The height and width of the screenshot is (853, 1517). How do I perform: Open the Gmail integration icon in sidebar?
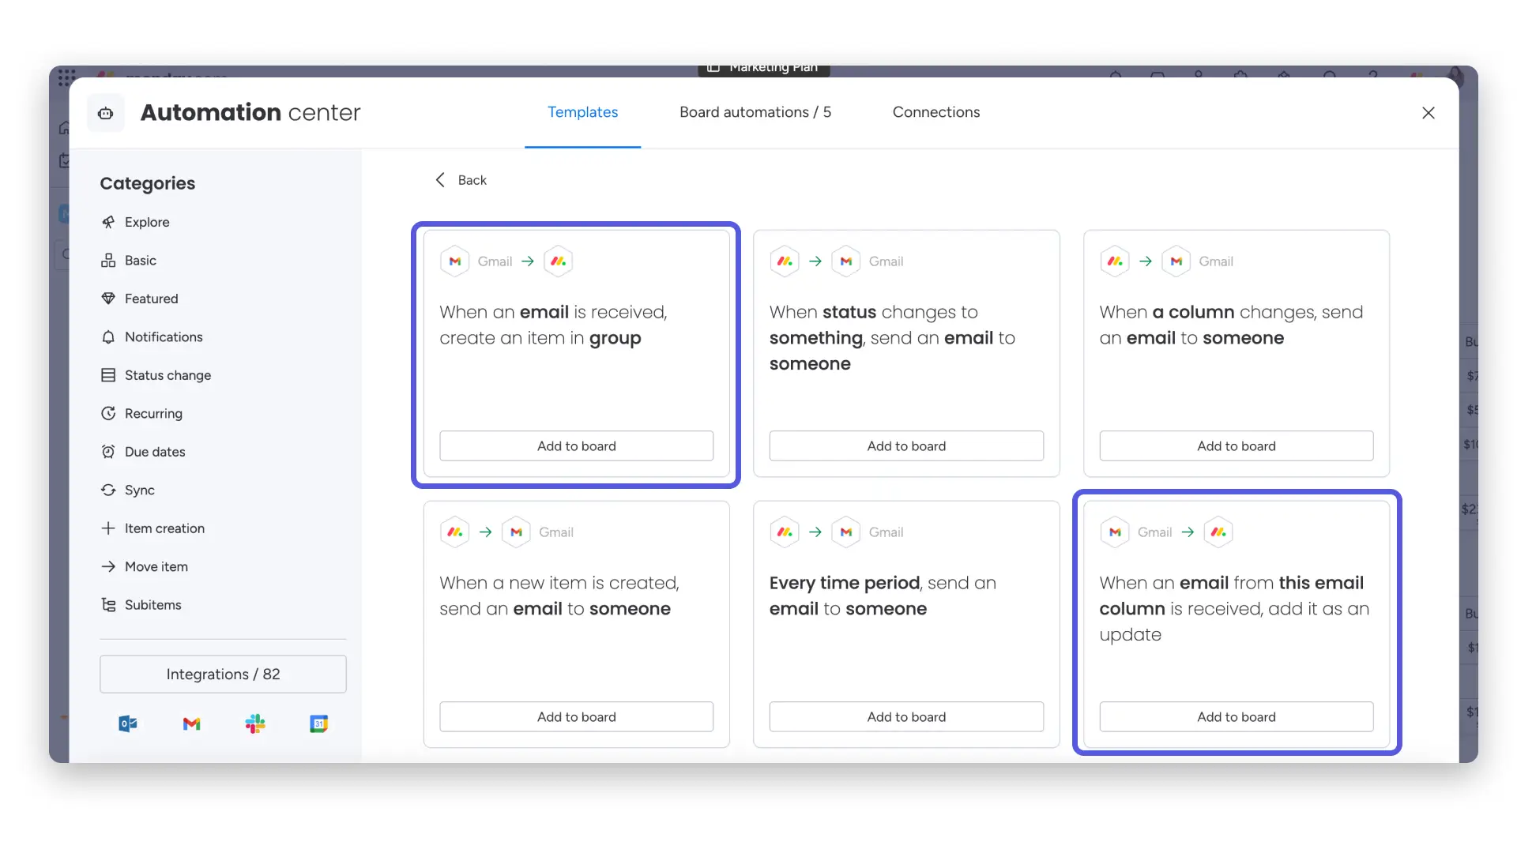coord(191,723)
